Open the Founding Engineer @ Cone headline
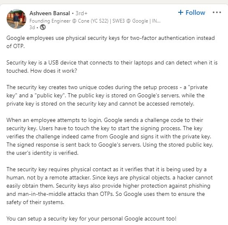This screenshot has height=225, width=228. [x=95, y=21]
